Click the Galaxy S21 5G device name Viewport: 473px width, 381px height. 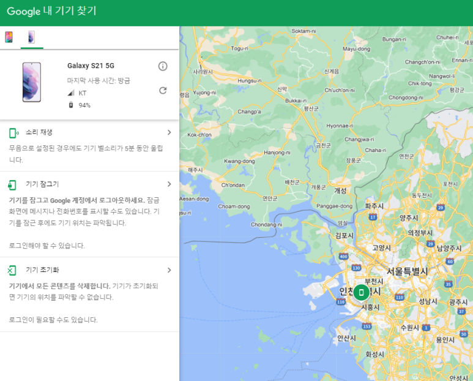[x=91, y=66]
